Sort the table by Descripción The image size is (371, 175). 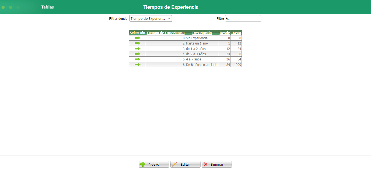coord(202,33)
